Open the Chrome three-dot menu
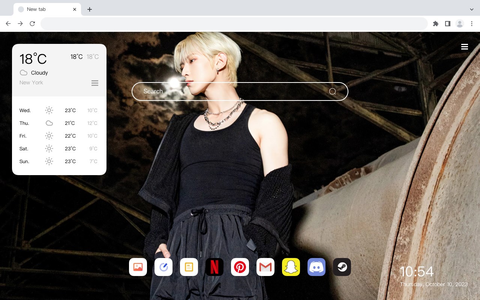Screen dimensions: 480x300 (472, 24)
